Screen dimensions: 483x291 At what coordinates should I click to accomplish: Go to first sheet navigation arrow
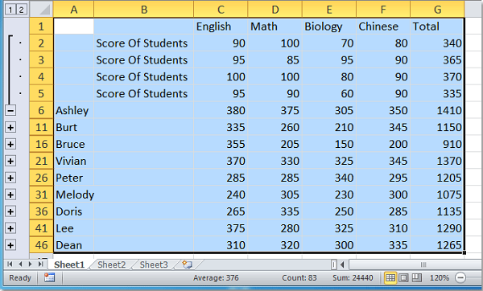click(10, 264)
